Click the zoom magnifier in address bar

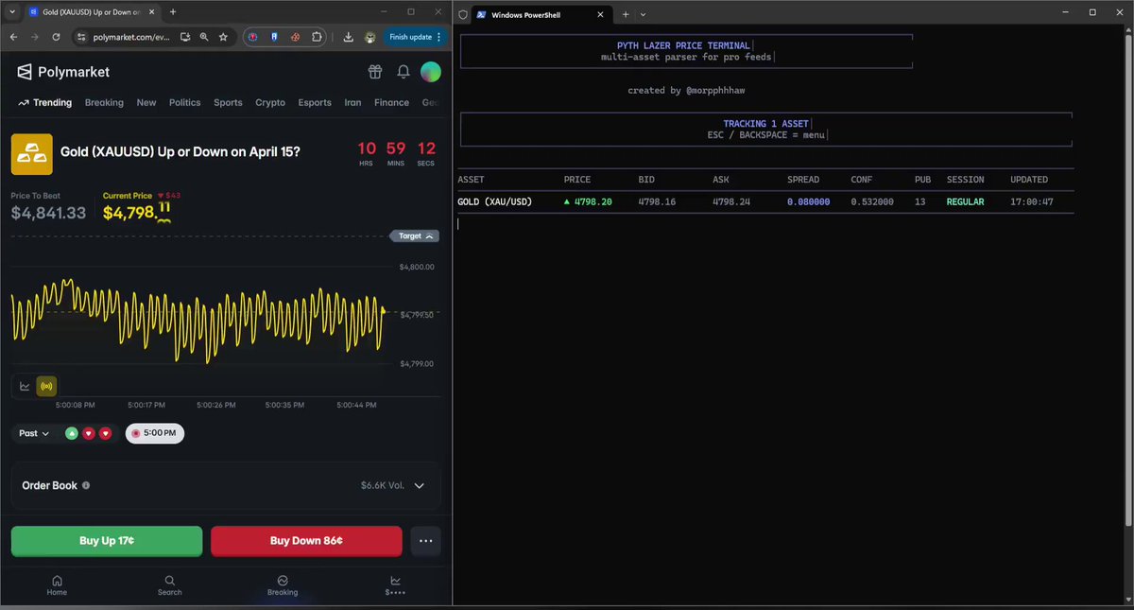click(204, 37)
